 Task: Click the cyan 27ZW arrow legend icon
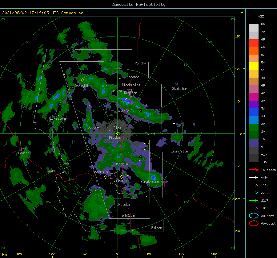pyautogui.click(x=254, y=193)
